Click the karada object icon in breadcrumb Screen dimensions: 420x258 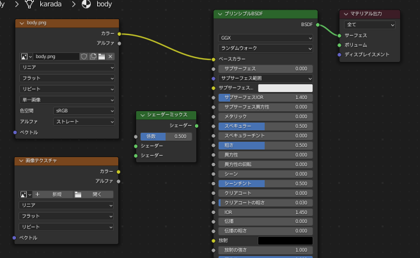click(x=29, y=4)
